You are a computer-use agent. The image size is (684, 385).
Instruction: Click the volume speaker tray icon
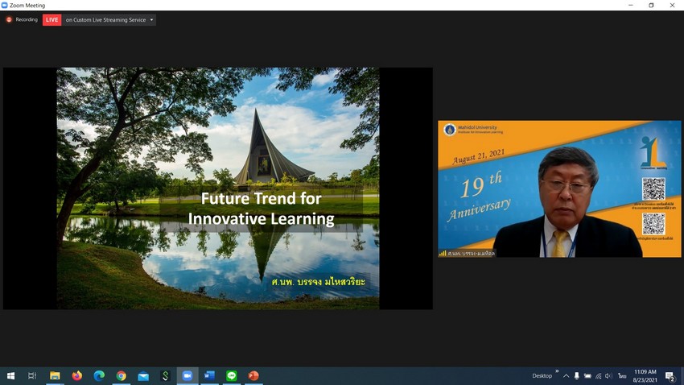tap(608, 375)
